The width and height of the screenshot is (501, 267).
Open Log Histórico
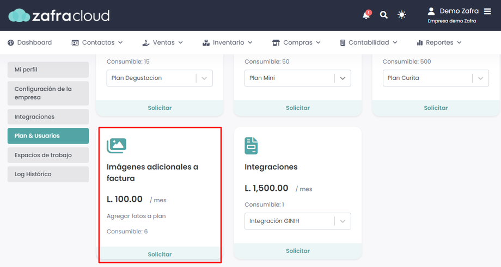click(x=48, y=174)
